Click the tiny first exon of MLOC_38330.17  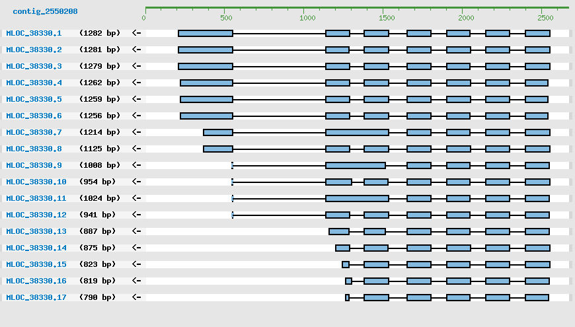pyautogui.click(x=347, y=297)
